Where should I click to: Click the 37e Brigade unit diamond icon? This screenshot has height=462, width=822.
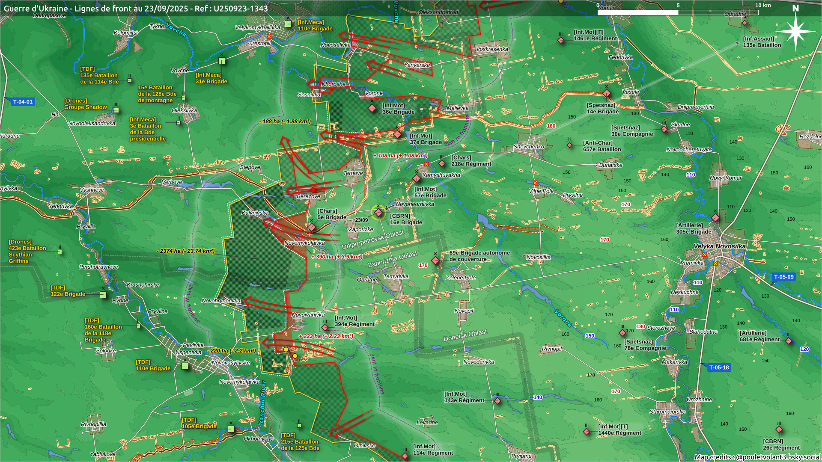point(397,134)
